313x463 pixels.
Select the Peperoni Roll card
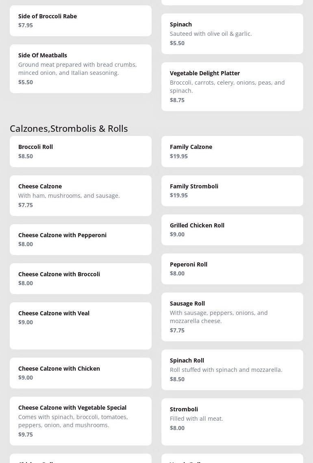pos(232,269)
